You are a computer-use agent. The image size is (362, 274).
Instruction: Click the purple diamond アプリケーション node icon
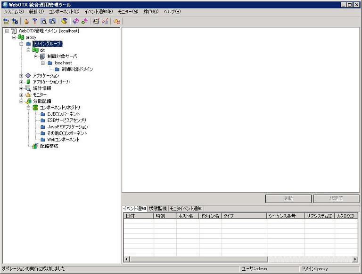click(28, 76)
